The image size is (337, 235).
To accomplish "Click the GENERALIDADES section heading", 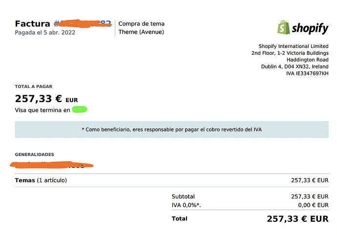I will click(34, 154).
